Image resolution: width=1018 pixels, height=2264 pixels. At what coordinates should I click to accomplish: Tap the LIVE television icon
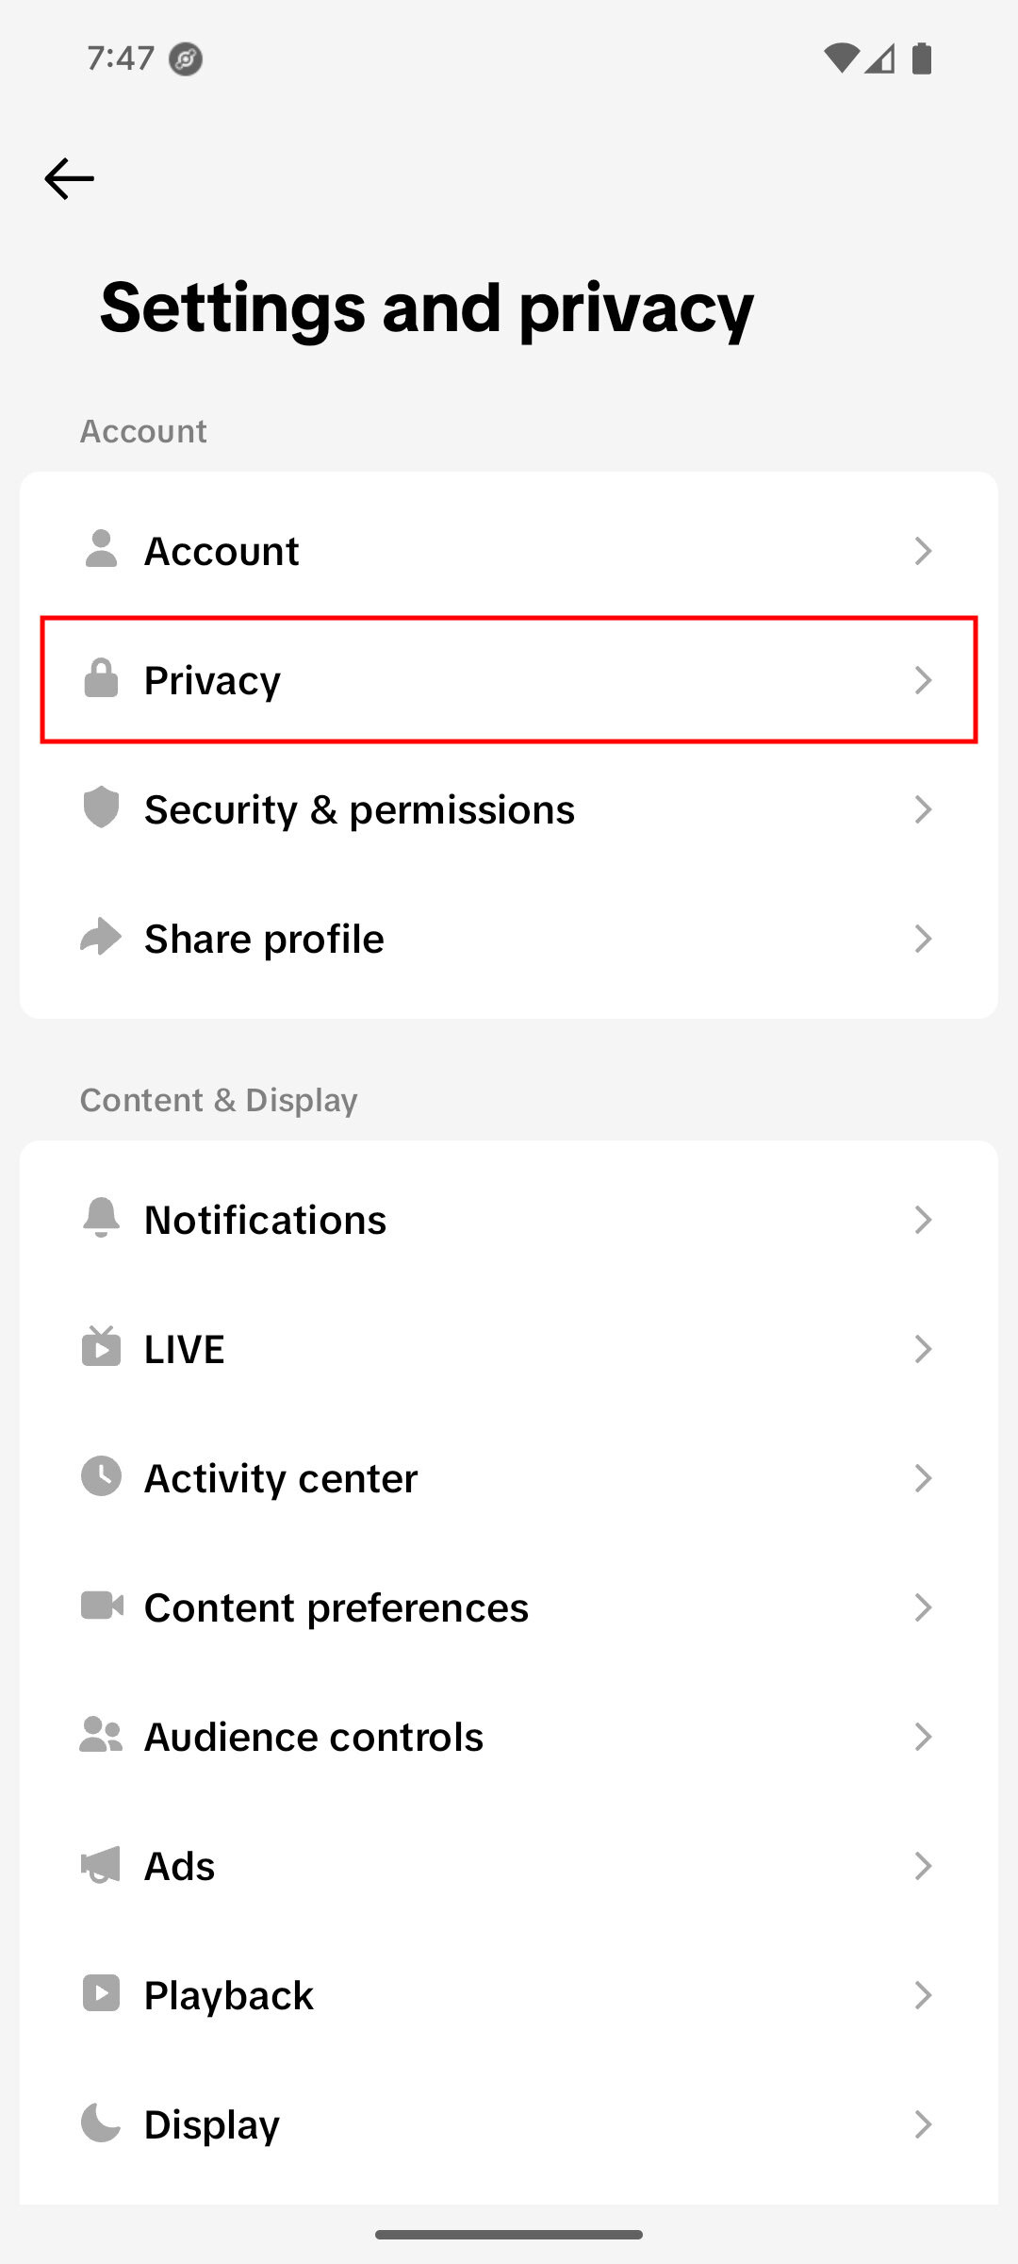coord(101,1348)
